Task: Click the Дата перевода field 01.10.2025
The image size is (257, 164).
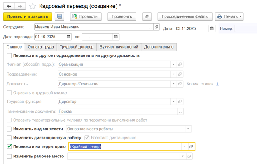Action: point(50,37)
